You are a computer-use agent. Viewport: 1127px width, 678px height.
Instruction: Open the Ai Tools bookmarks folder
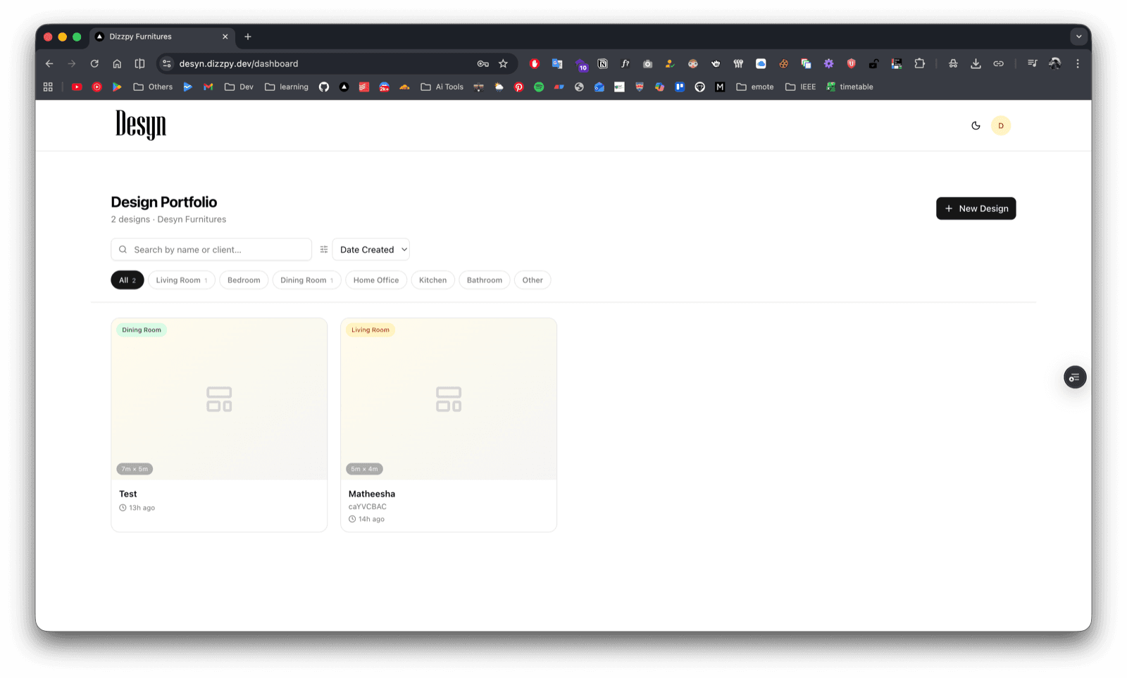(442, 87)
